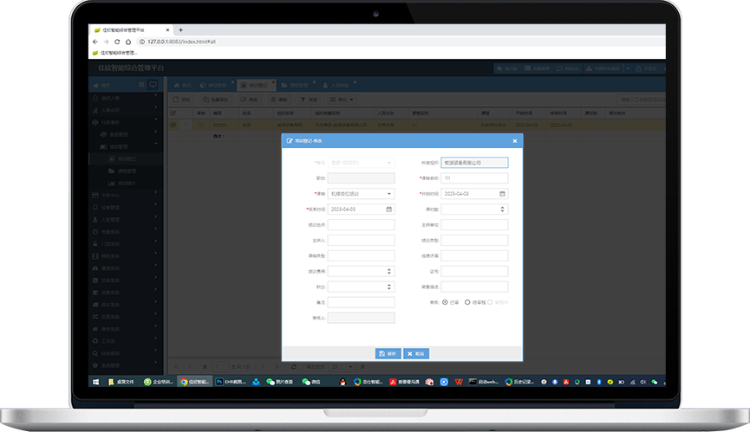
Task: Open the 课程管理 item in sidebar
Action: point(127,171)
